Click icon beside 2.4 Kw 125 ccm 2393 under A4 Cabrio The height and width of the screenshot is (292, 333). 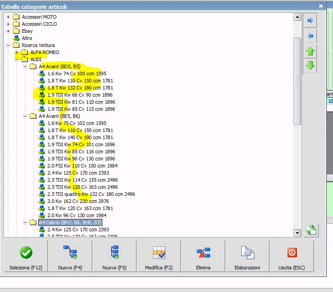[42, 230]
